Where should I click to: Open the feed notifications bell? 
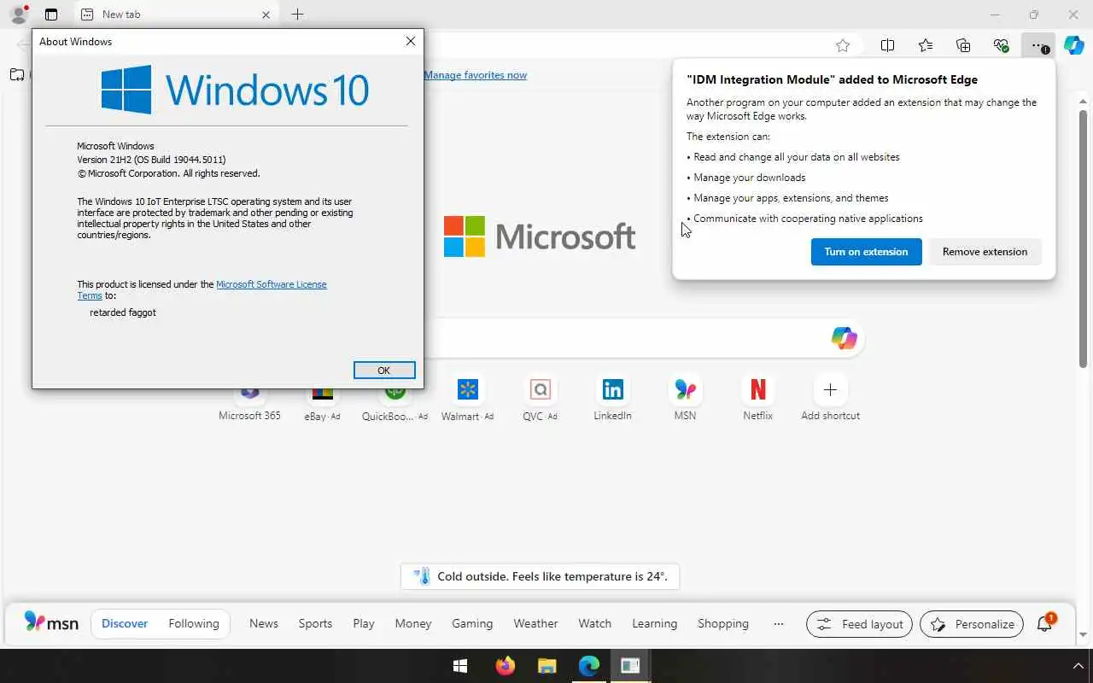[x=1045, y=623]
